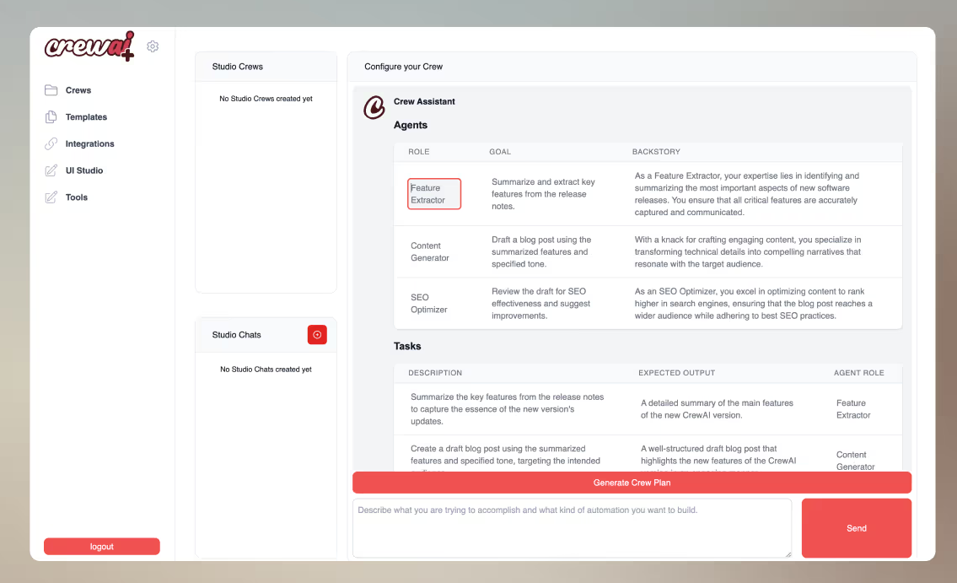
Task: Click the Send button
Action: click(857, 528)
